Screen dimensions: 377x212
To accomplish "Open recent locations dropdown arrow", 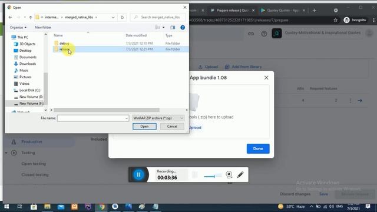I will tap(25, 17).
